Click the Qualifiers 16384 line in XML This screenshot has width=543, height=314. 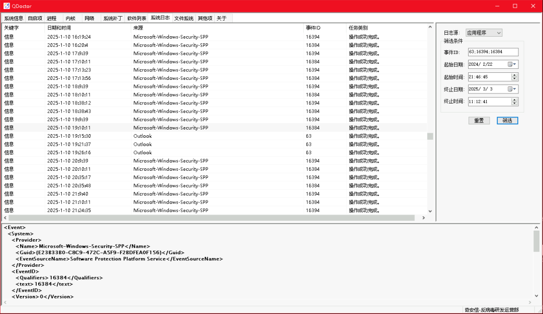59,278
